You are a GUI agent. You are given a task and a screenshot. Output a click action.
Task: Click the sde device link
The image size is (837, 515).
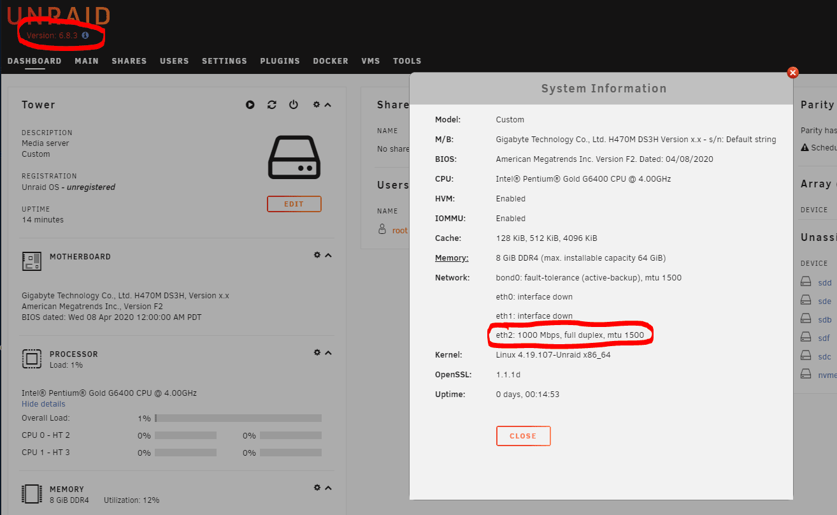825,301
